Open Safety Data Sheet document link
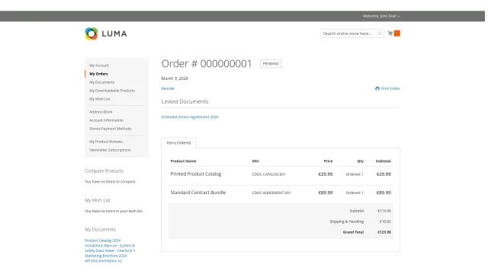Screen dimensions: 488x274 tap(110, 250)
